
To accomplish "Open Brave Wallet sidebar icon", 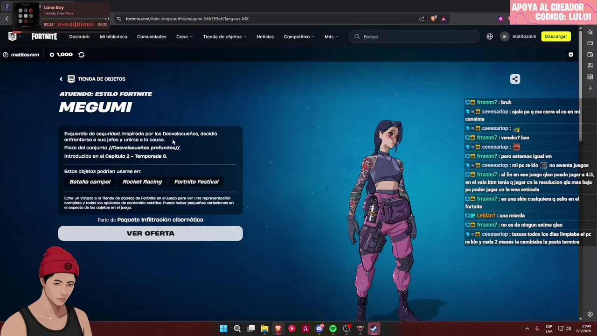I will (x=590, y=55).
